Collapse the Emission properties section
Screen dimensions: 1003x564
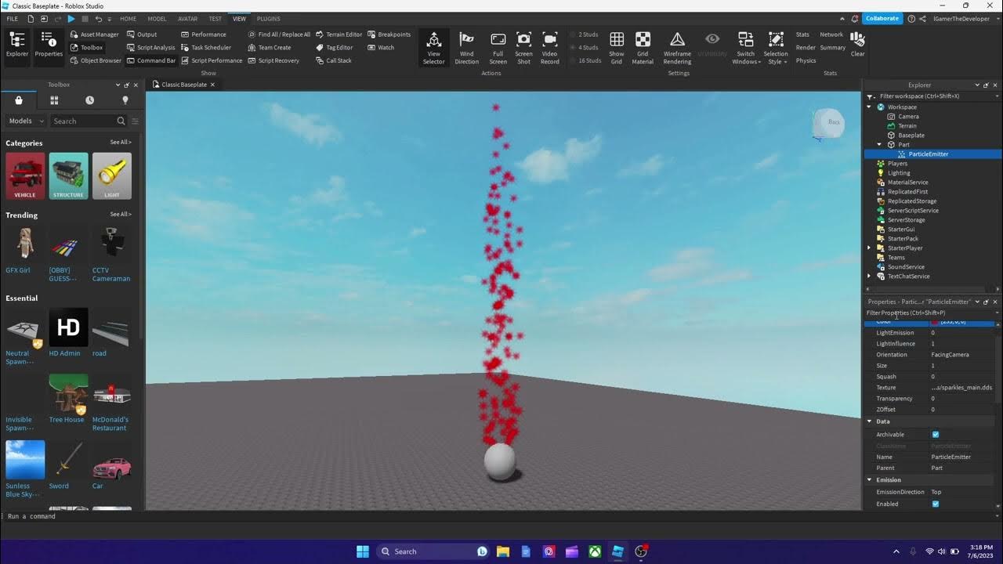(x=869, y=480)
